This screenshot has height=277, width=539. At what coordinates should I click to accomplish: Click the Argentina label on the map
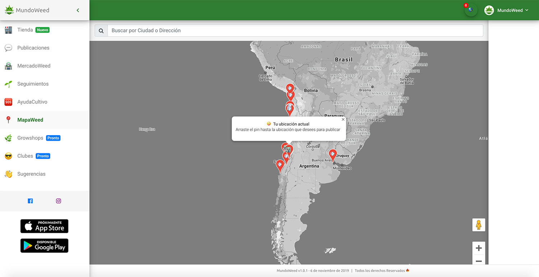click(309, 166)
